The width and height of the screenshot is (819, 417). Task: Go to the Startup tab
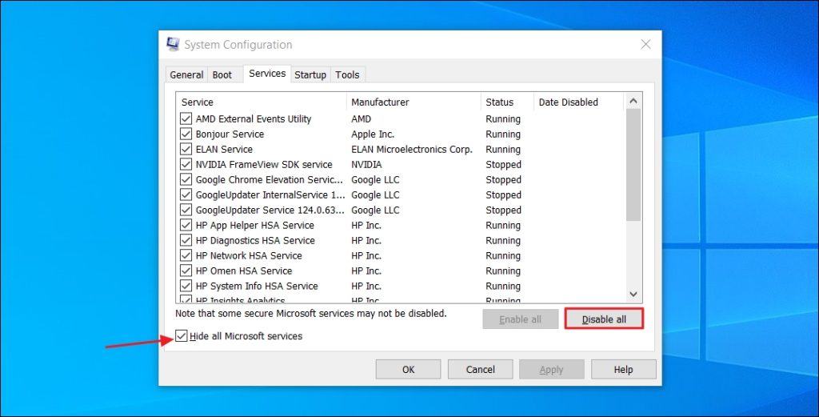310,75
